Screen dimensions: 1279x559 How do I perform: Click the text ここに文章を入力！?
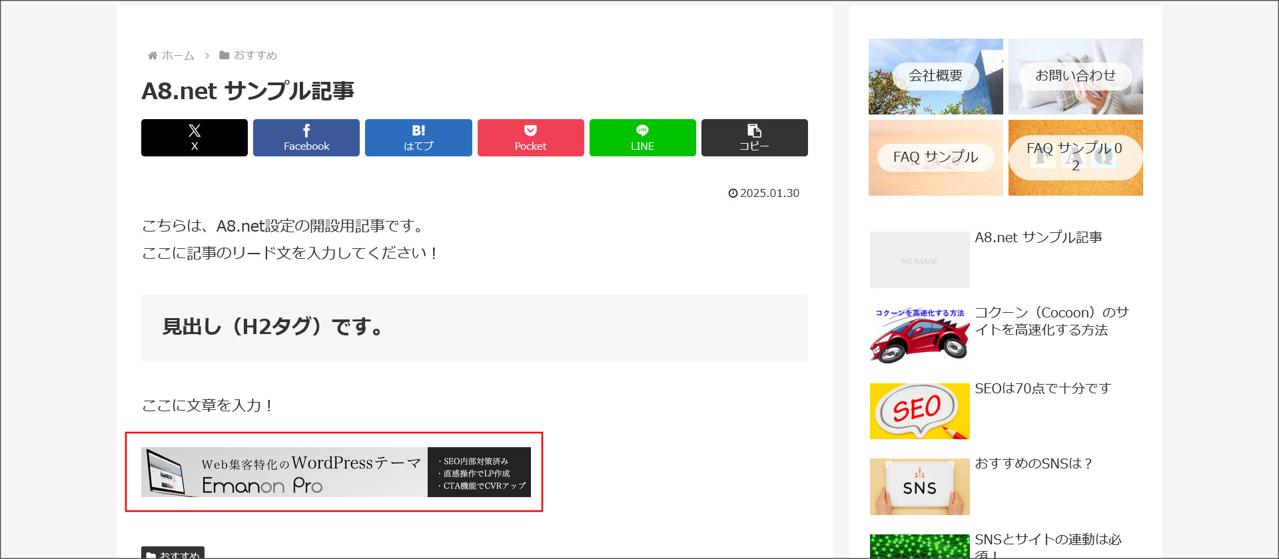(208, 405)
